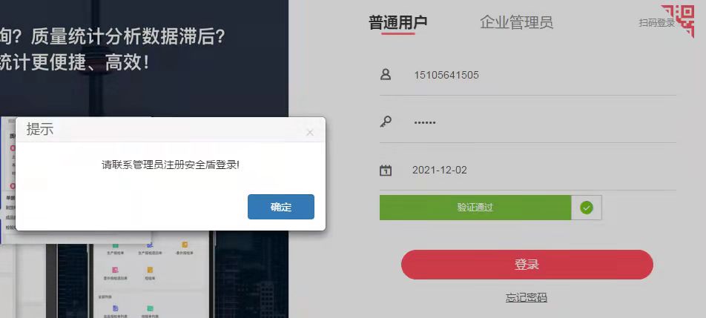The image size is (706, 318).
Task: Click the red 登录 button
Action: pos(527,265)
